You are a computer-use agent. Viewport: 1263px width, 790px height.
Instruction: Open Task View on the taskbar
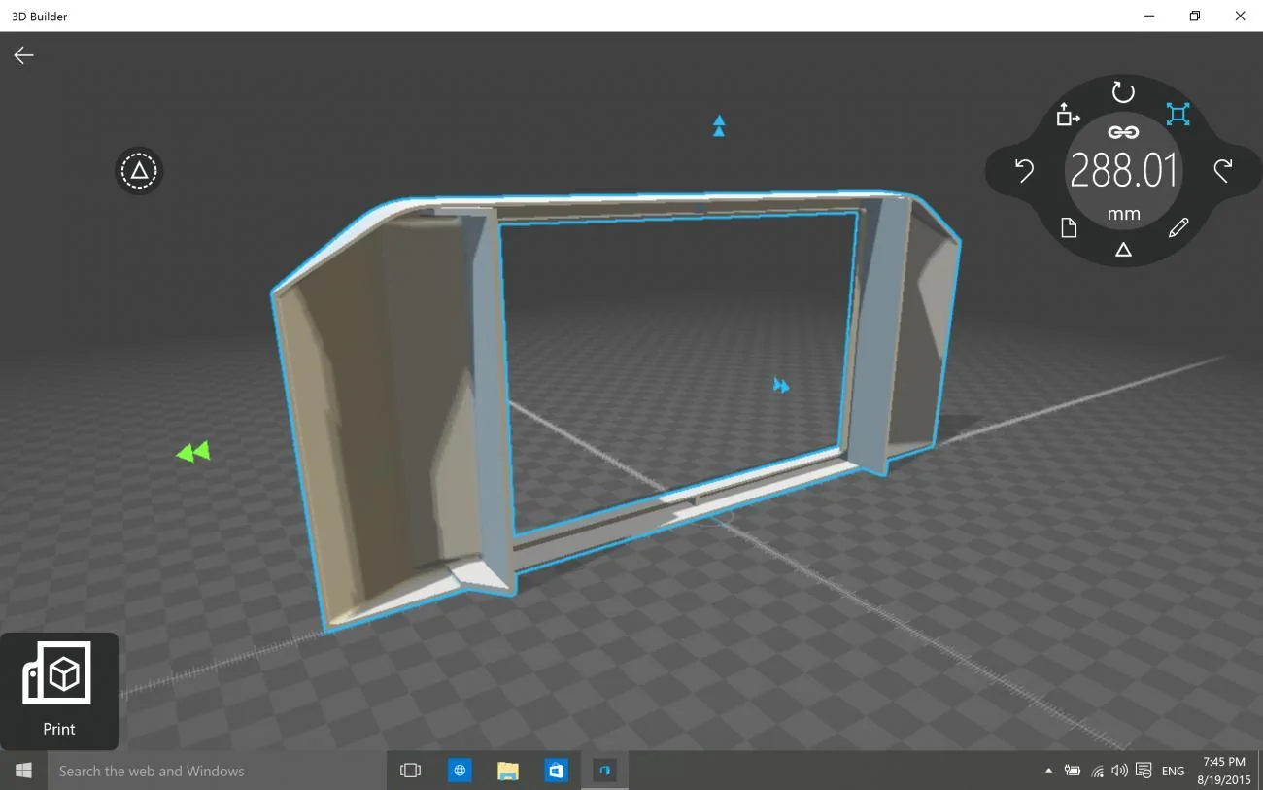[x=410, y=771]
